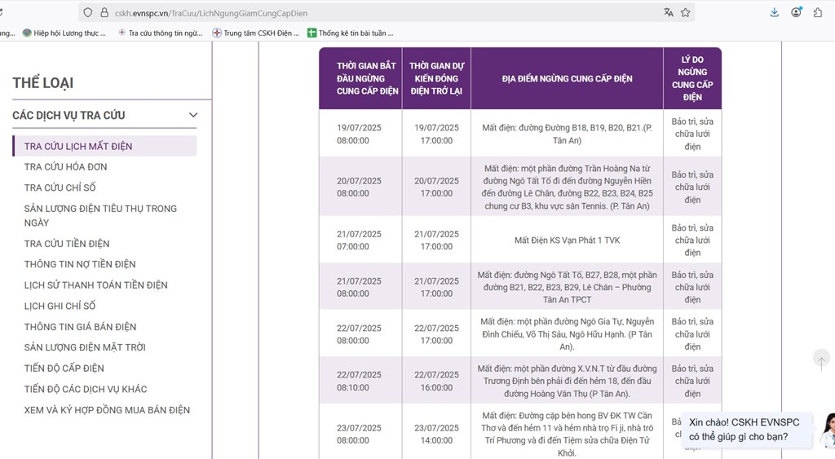Collapse the CÁC DỊCH VỤ TRA CỨU chevron
Screen dimensions: 835x459
coord(192,115)
